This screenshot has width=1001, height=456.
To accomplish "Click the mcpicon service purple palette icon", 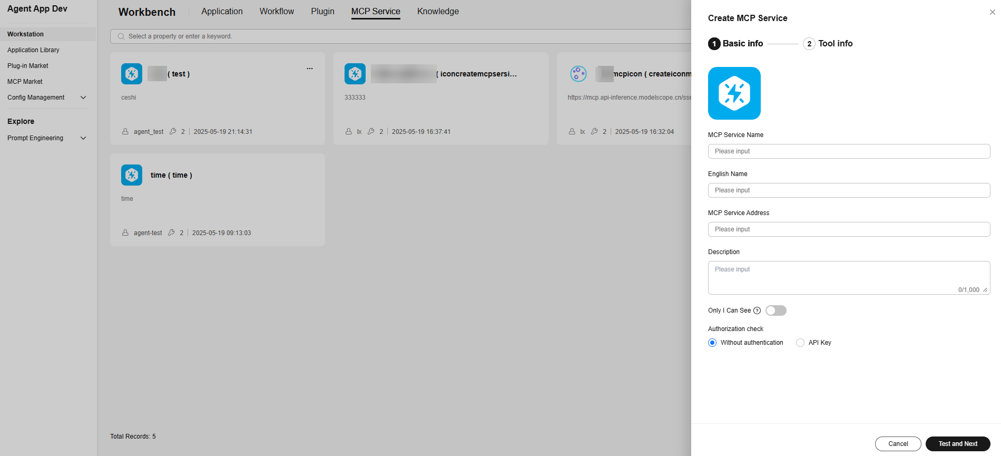I will [578, 74].
